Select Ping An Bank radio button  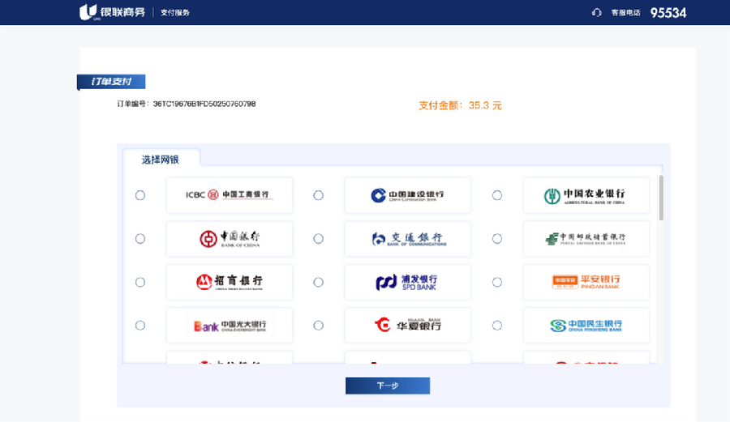(497, 282)
